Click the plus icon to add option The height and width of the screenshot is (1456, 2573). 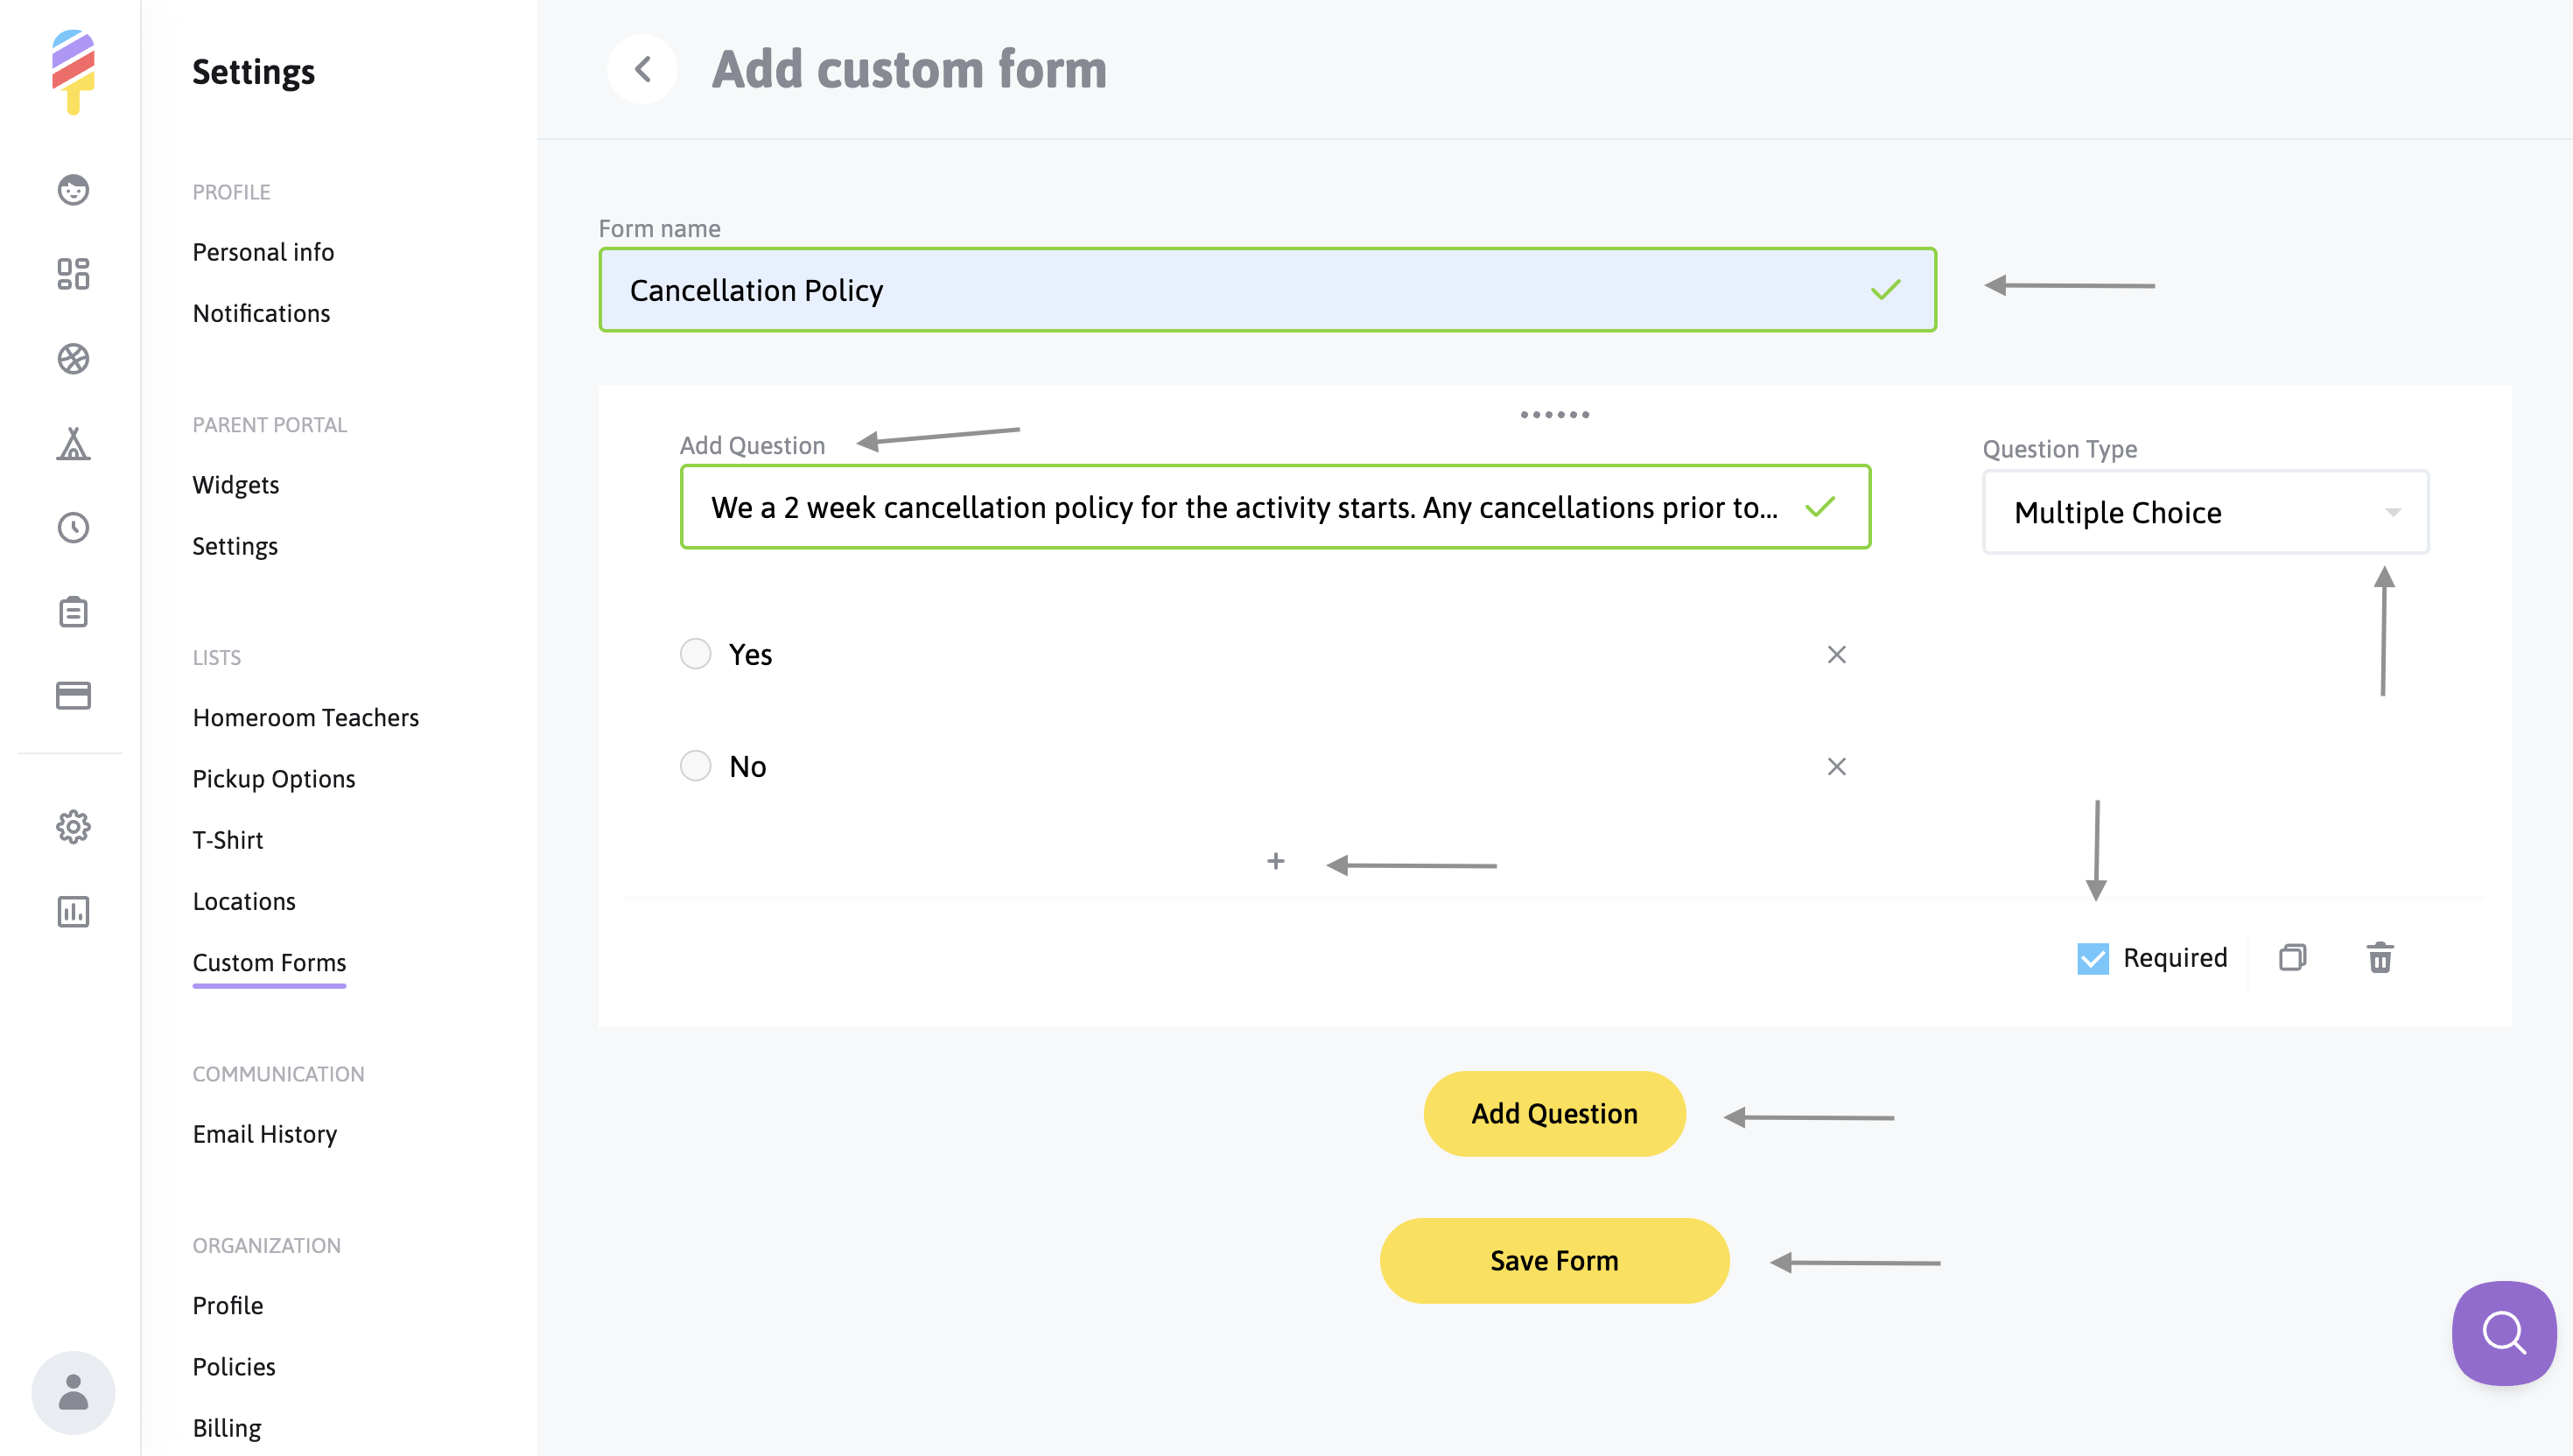[1275, 861]
